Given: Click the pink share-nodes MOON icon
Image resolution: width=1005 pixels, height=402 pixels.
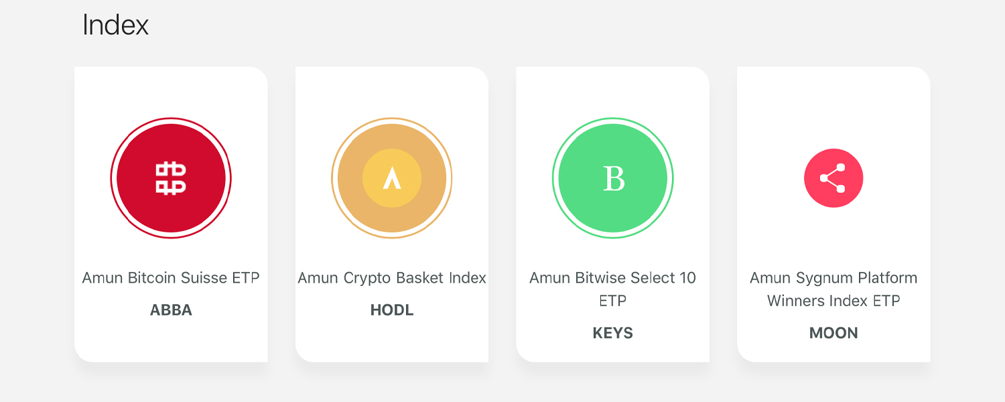Looking at the screenshot, I should point(833,178).
